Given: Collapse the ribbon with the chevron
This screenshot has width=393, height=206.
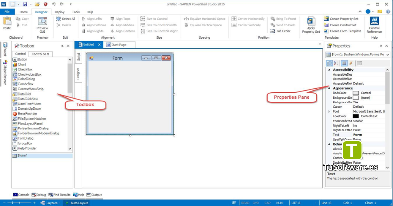Looking at the screenshot, I should click(x=360, y=11).
